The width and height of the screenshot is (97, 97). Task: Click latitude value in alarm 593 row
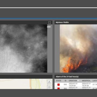[x=95, y=85]
